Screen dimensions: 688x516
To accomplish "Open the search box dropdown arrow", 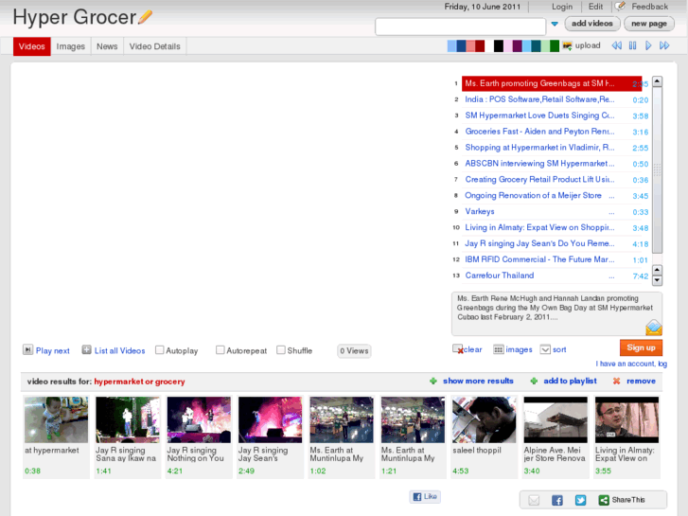I will [555, 25].
